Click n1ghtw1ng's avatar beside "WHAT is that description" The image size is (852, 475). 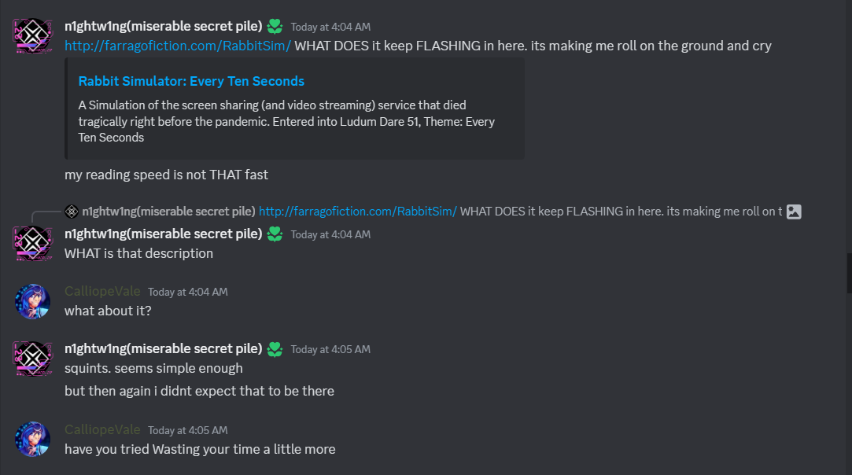(33, 243)
